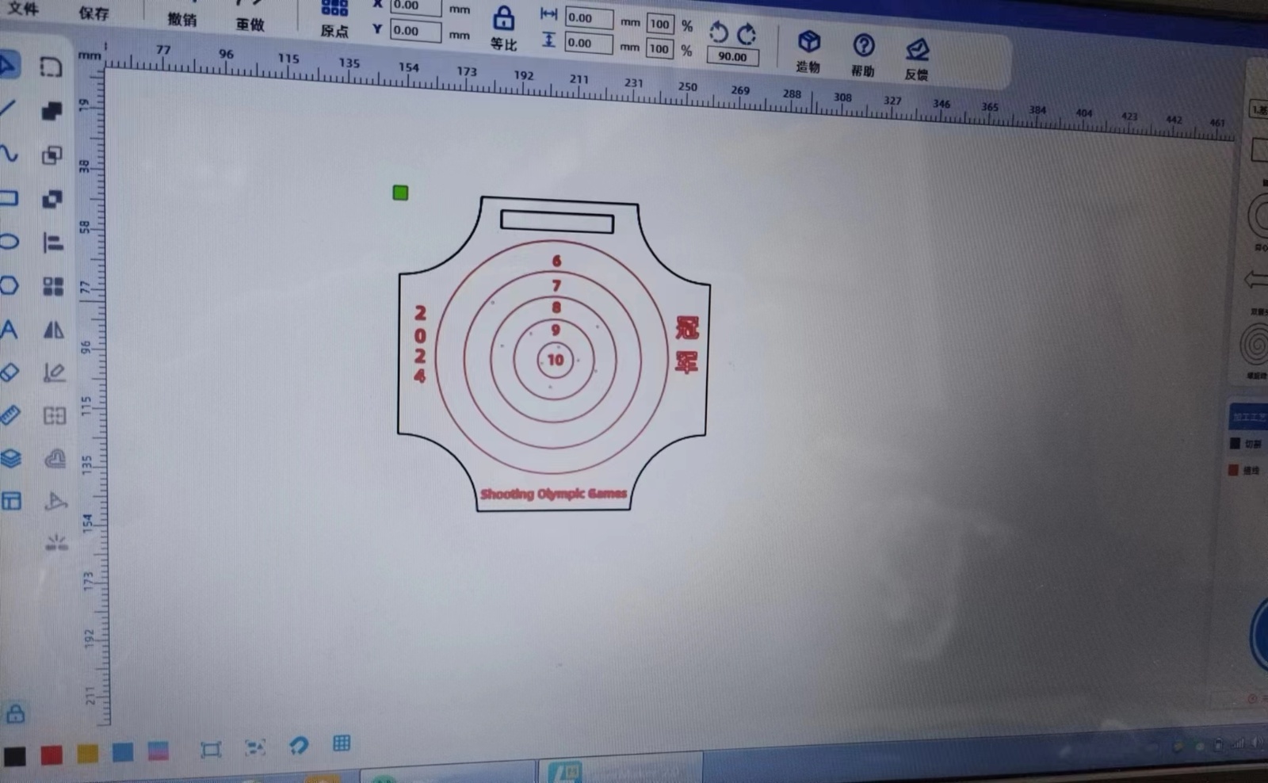Toggle the grid display icon
This screenshot has height=783, width=1268.
(x=342, y=743)
